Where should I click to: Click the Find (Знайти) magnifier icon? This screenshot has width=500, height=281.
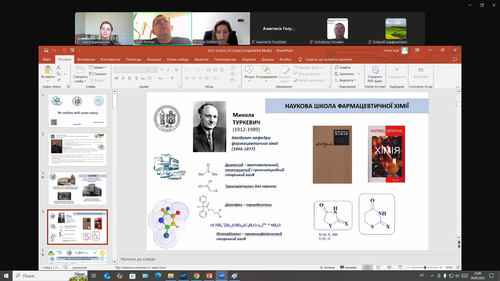pos(337,67)
